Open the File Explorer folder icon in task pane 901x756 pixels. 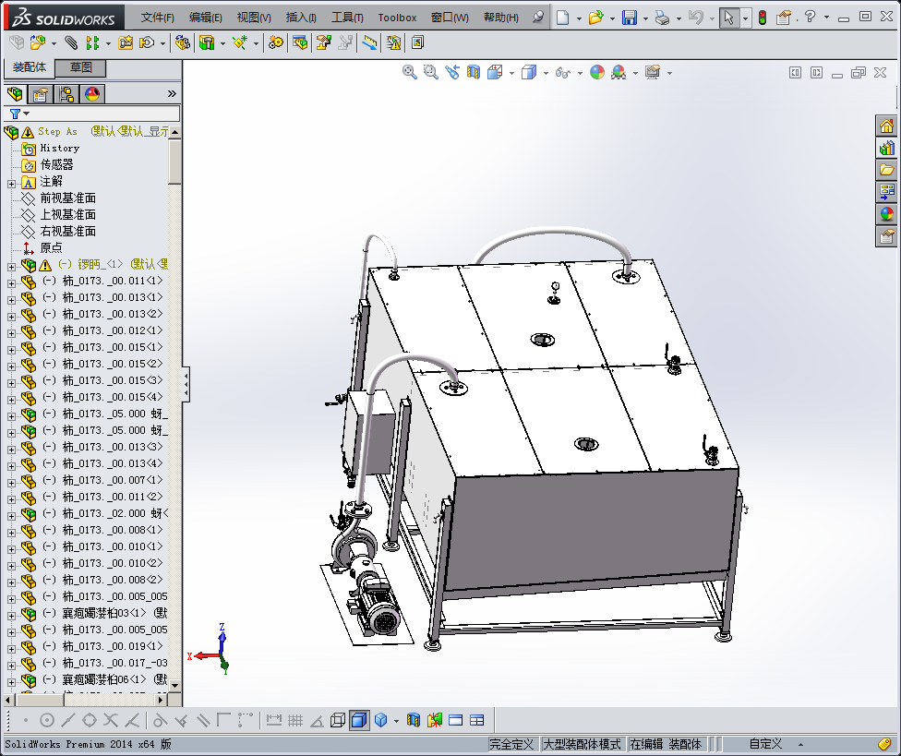(x=886, y=170)
